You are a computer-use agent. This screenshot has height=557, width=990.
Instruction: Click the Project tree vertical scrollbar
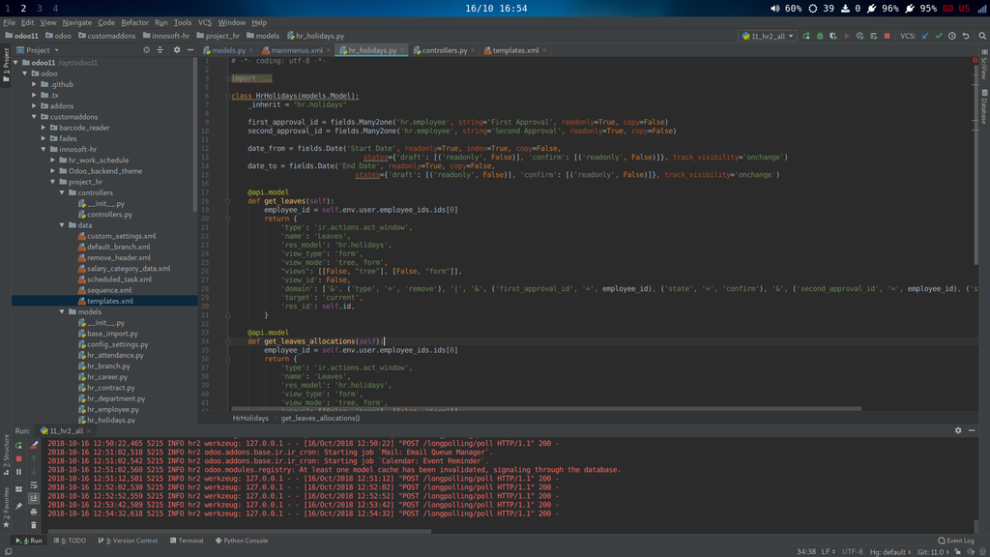click(x=195, y=135)
